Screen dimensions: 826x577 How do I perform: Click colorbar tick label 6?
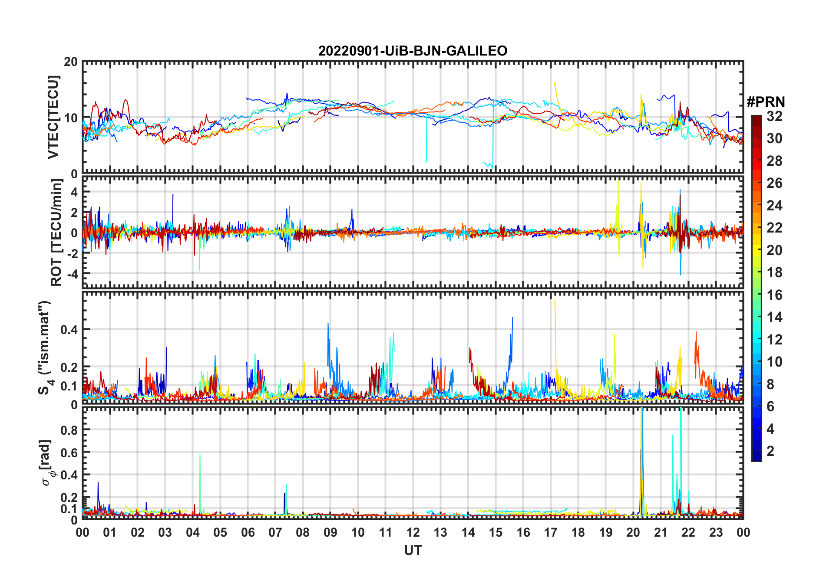pyautogui.click(x=771, y=406)
